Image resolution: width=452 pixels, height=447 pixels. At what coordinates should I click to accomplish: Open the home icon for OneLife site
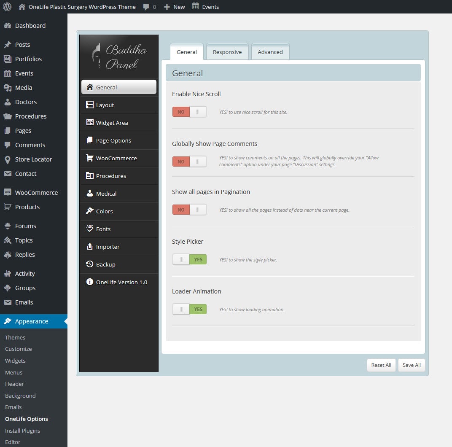click(x=22, y=7)
